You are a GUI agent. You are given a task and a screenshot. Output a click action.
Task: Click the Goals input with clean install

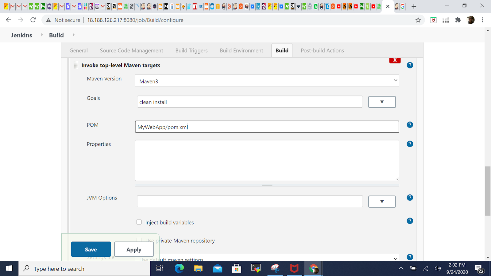[x=250, y=102]
